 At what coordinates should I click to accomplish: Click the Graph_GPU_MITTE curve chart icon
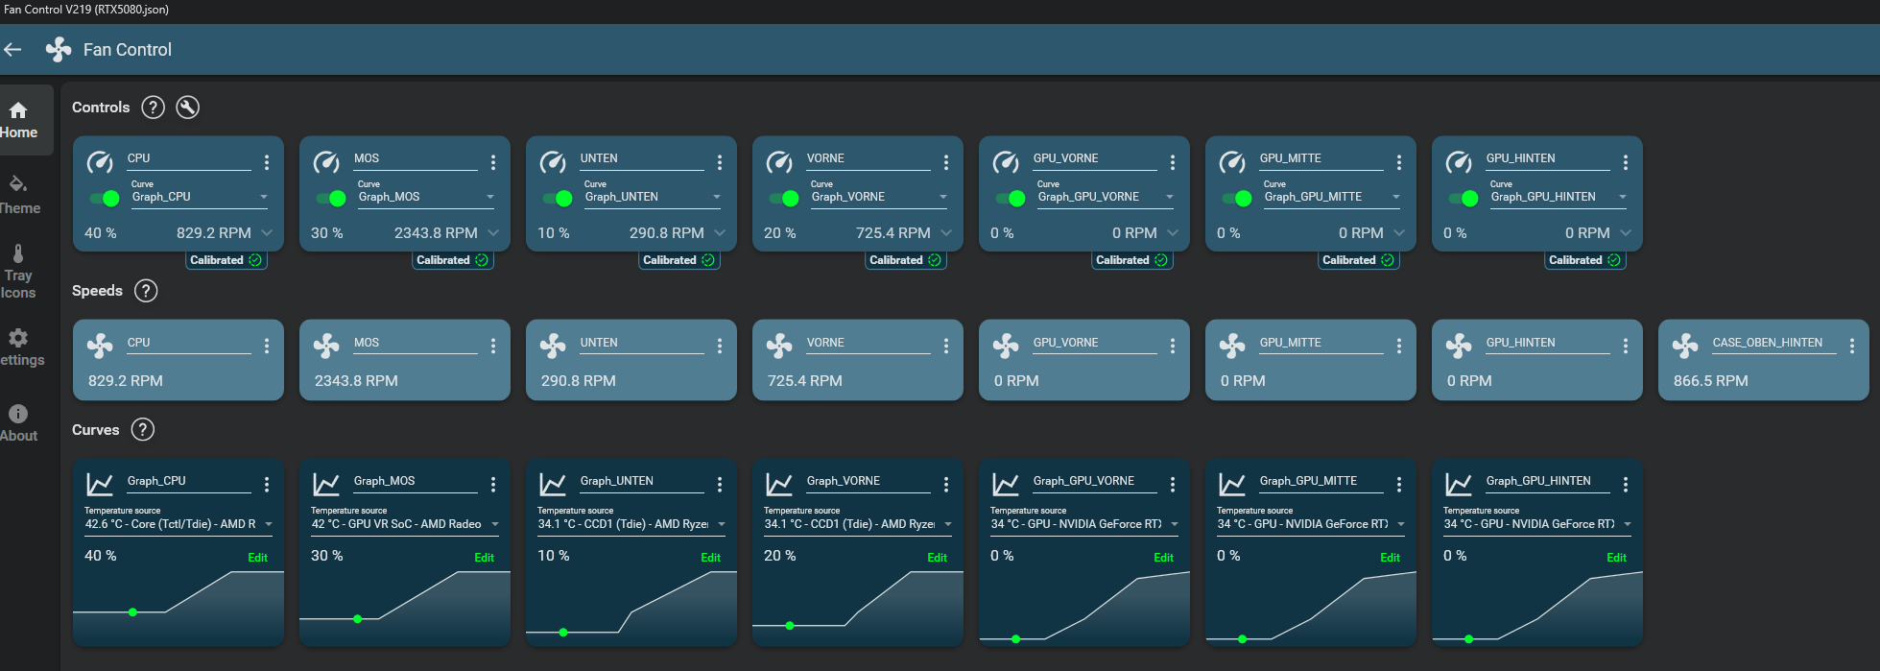pyautogui.click(x=1232, y=484)
